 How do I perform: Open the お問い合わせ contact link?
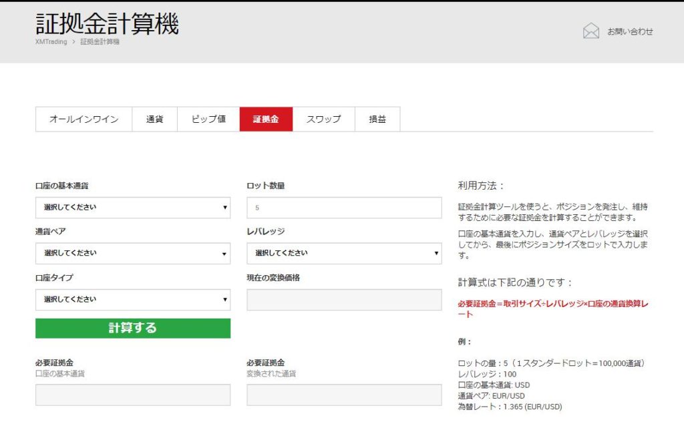coord(629,31)
